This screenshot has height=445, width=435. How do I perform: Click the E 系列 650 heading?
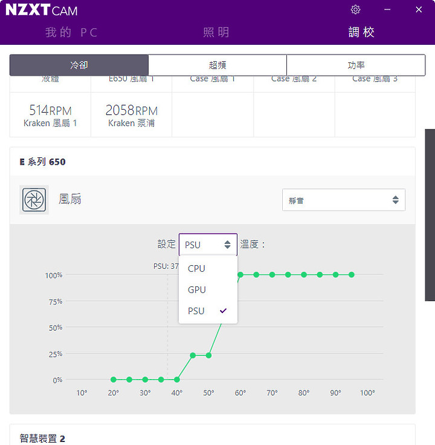(42, 162)
